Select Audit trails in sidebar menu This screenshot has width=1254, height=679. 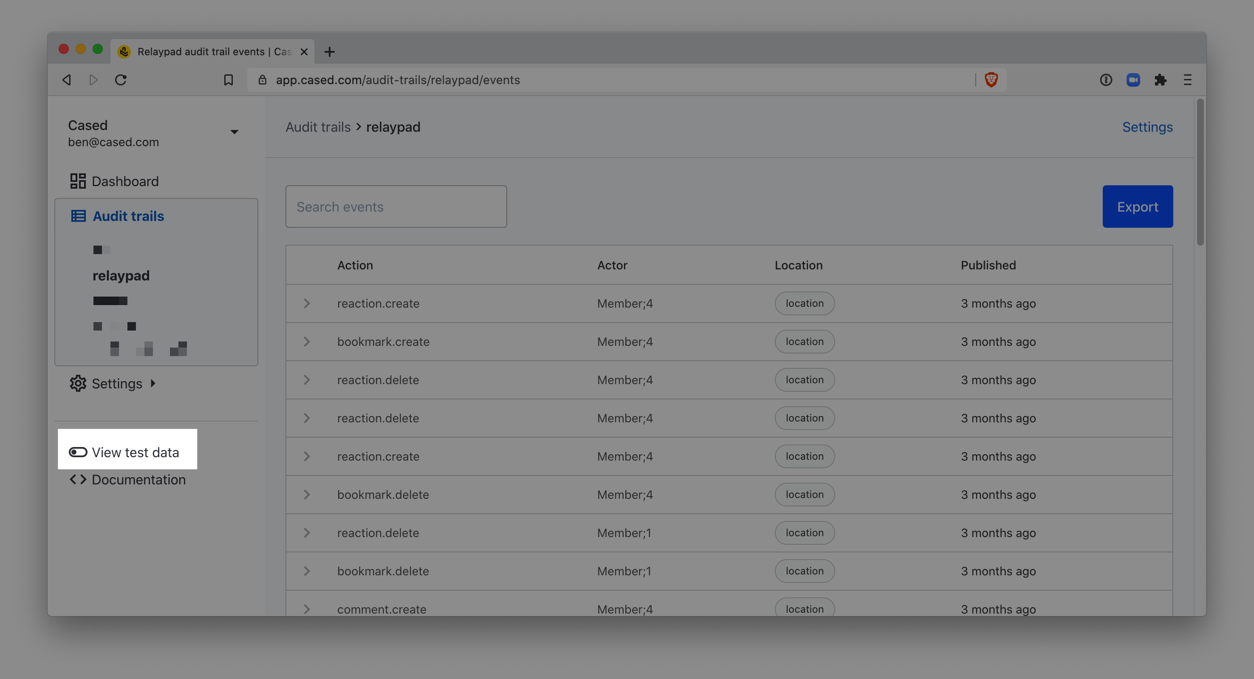(128, 216)
